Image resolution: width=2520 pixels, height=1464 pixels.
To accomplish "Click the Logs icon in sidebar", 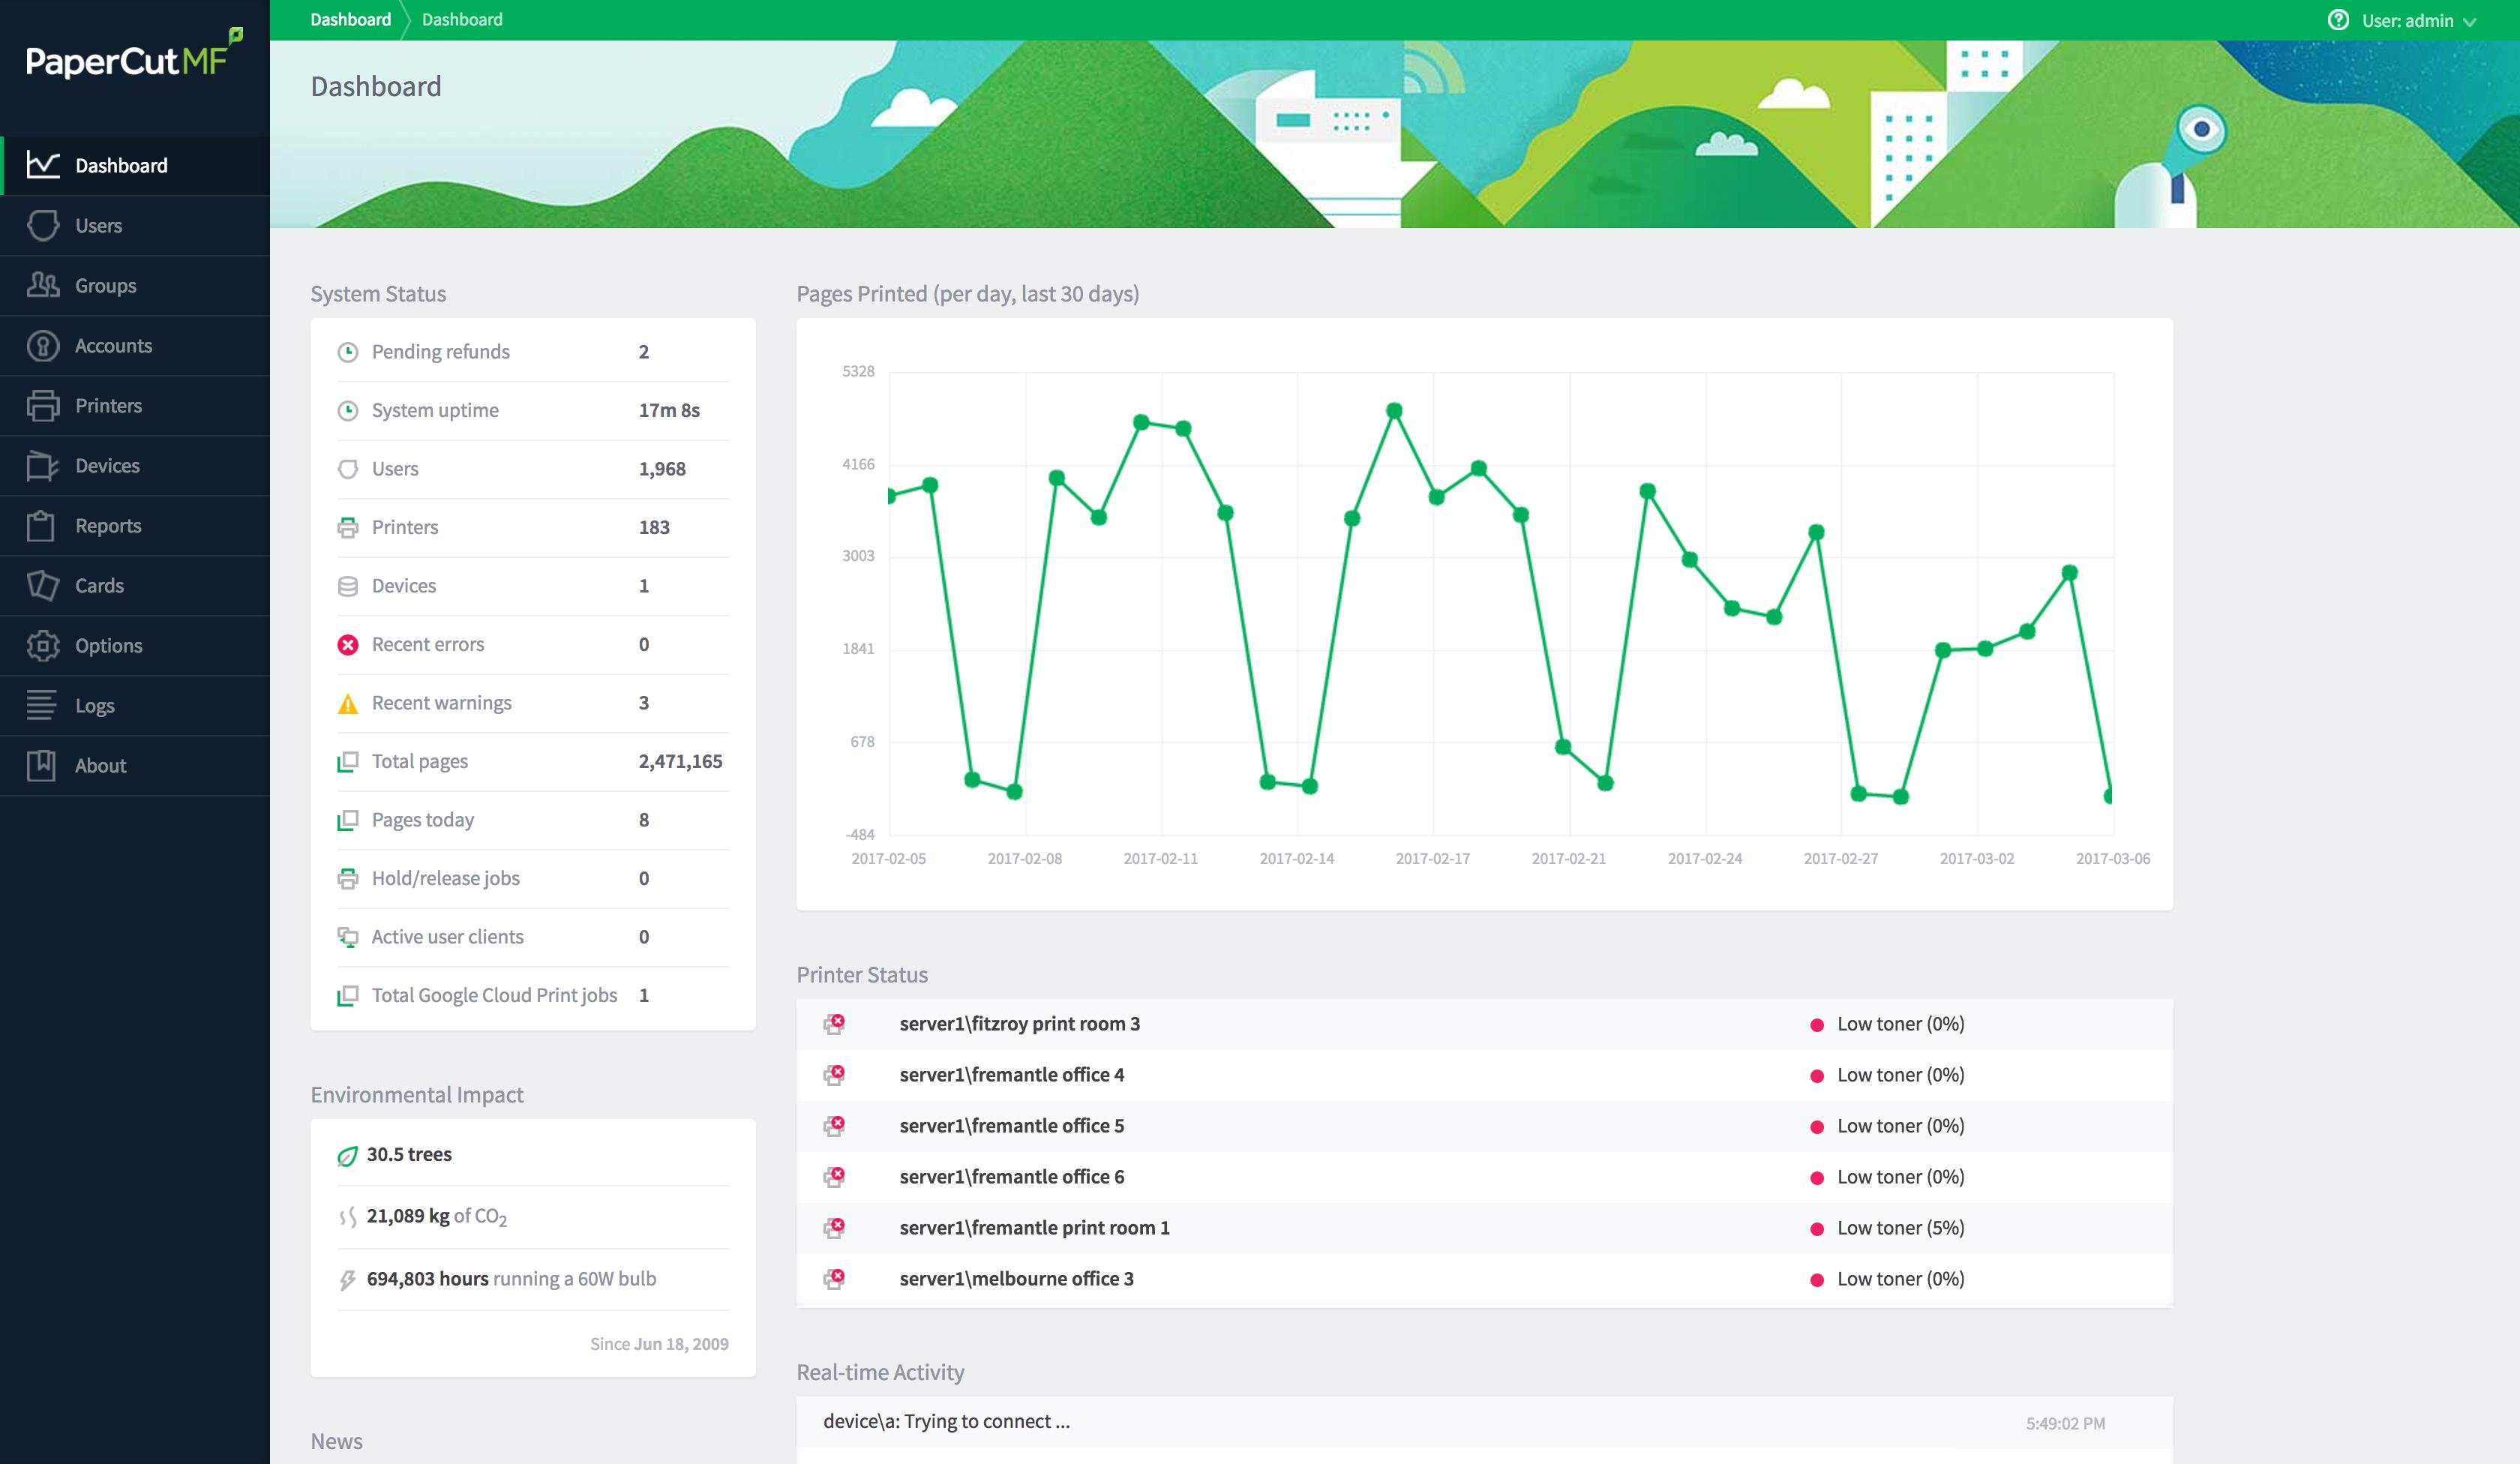I will click(x=42, y=706).
